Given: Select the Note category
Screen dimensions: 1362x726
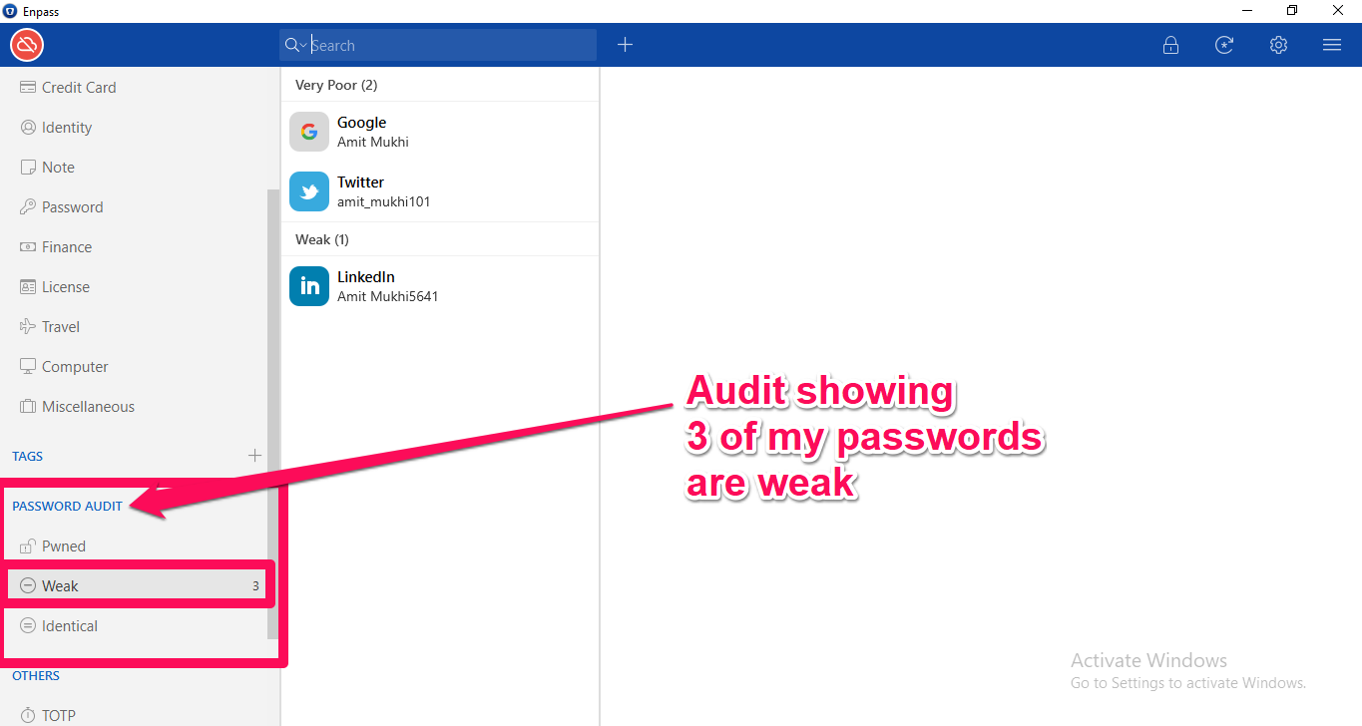Looking at the screenshot, I should click(134, 168).
